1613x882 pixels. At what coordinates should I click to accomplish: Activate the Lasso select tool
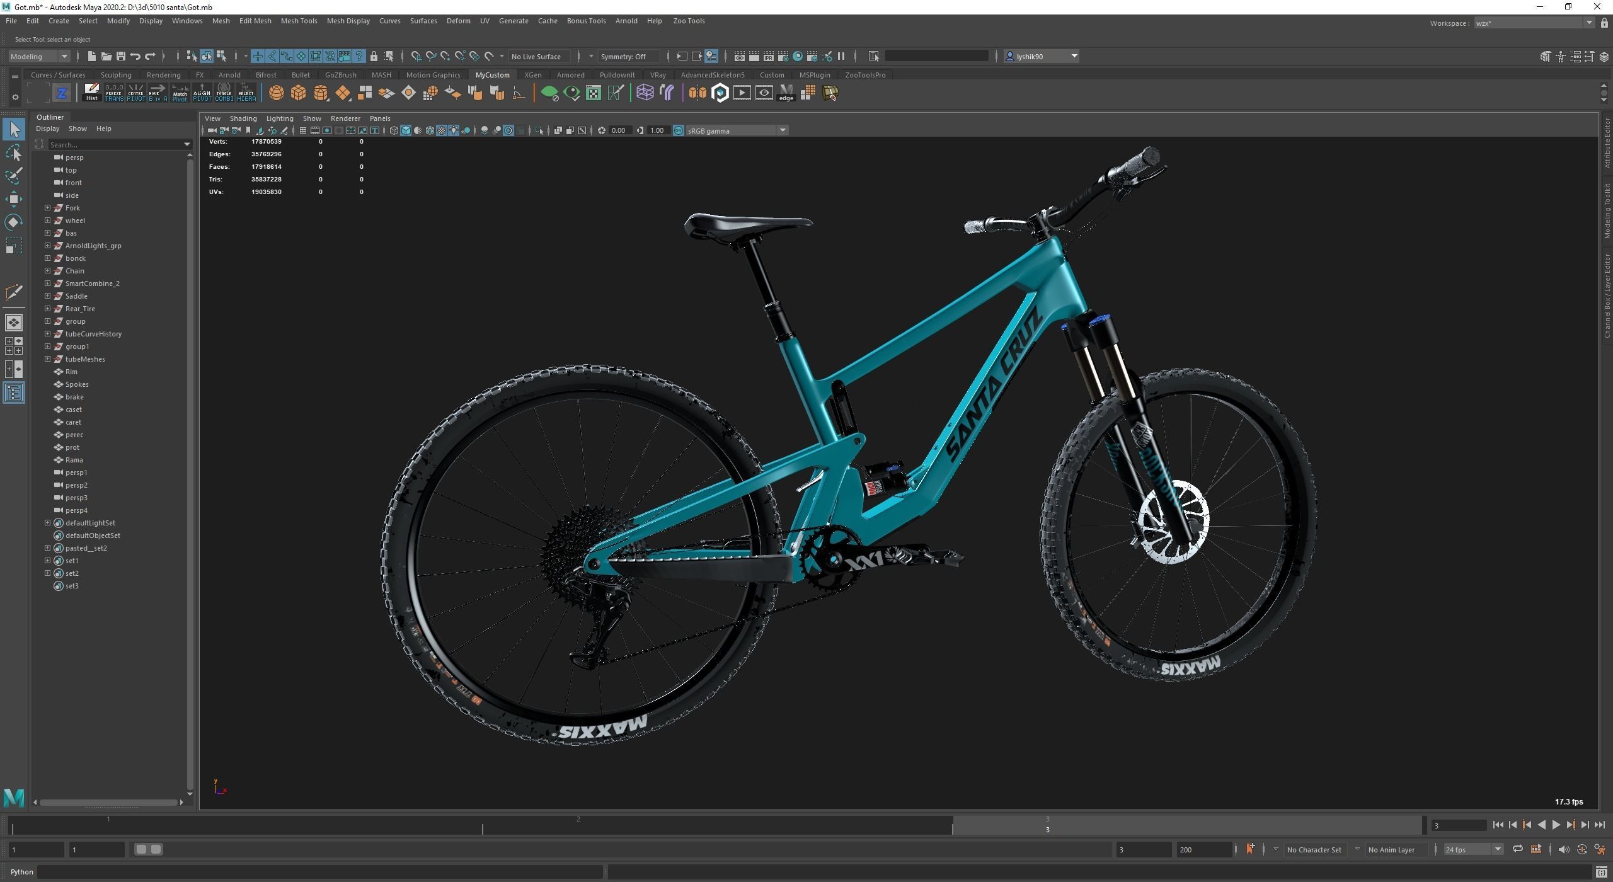pyautogui.click(x=13, y=153)
